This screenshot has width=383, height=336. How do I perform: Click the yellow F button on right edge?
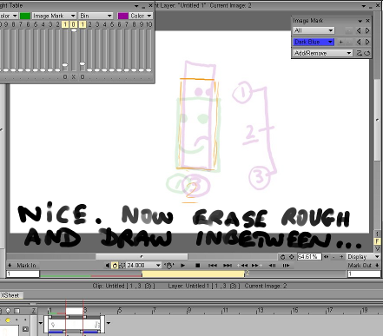pos(377,240)
